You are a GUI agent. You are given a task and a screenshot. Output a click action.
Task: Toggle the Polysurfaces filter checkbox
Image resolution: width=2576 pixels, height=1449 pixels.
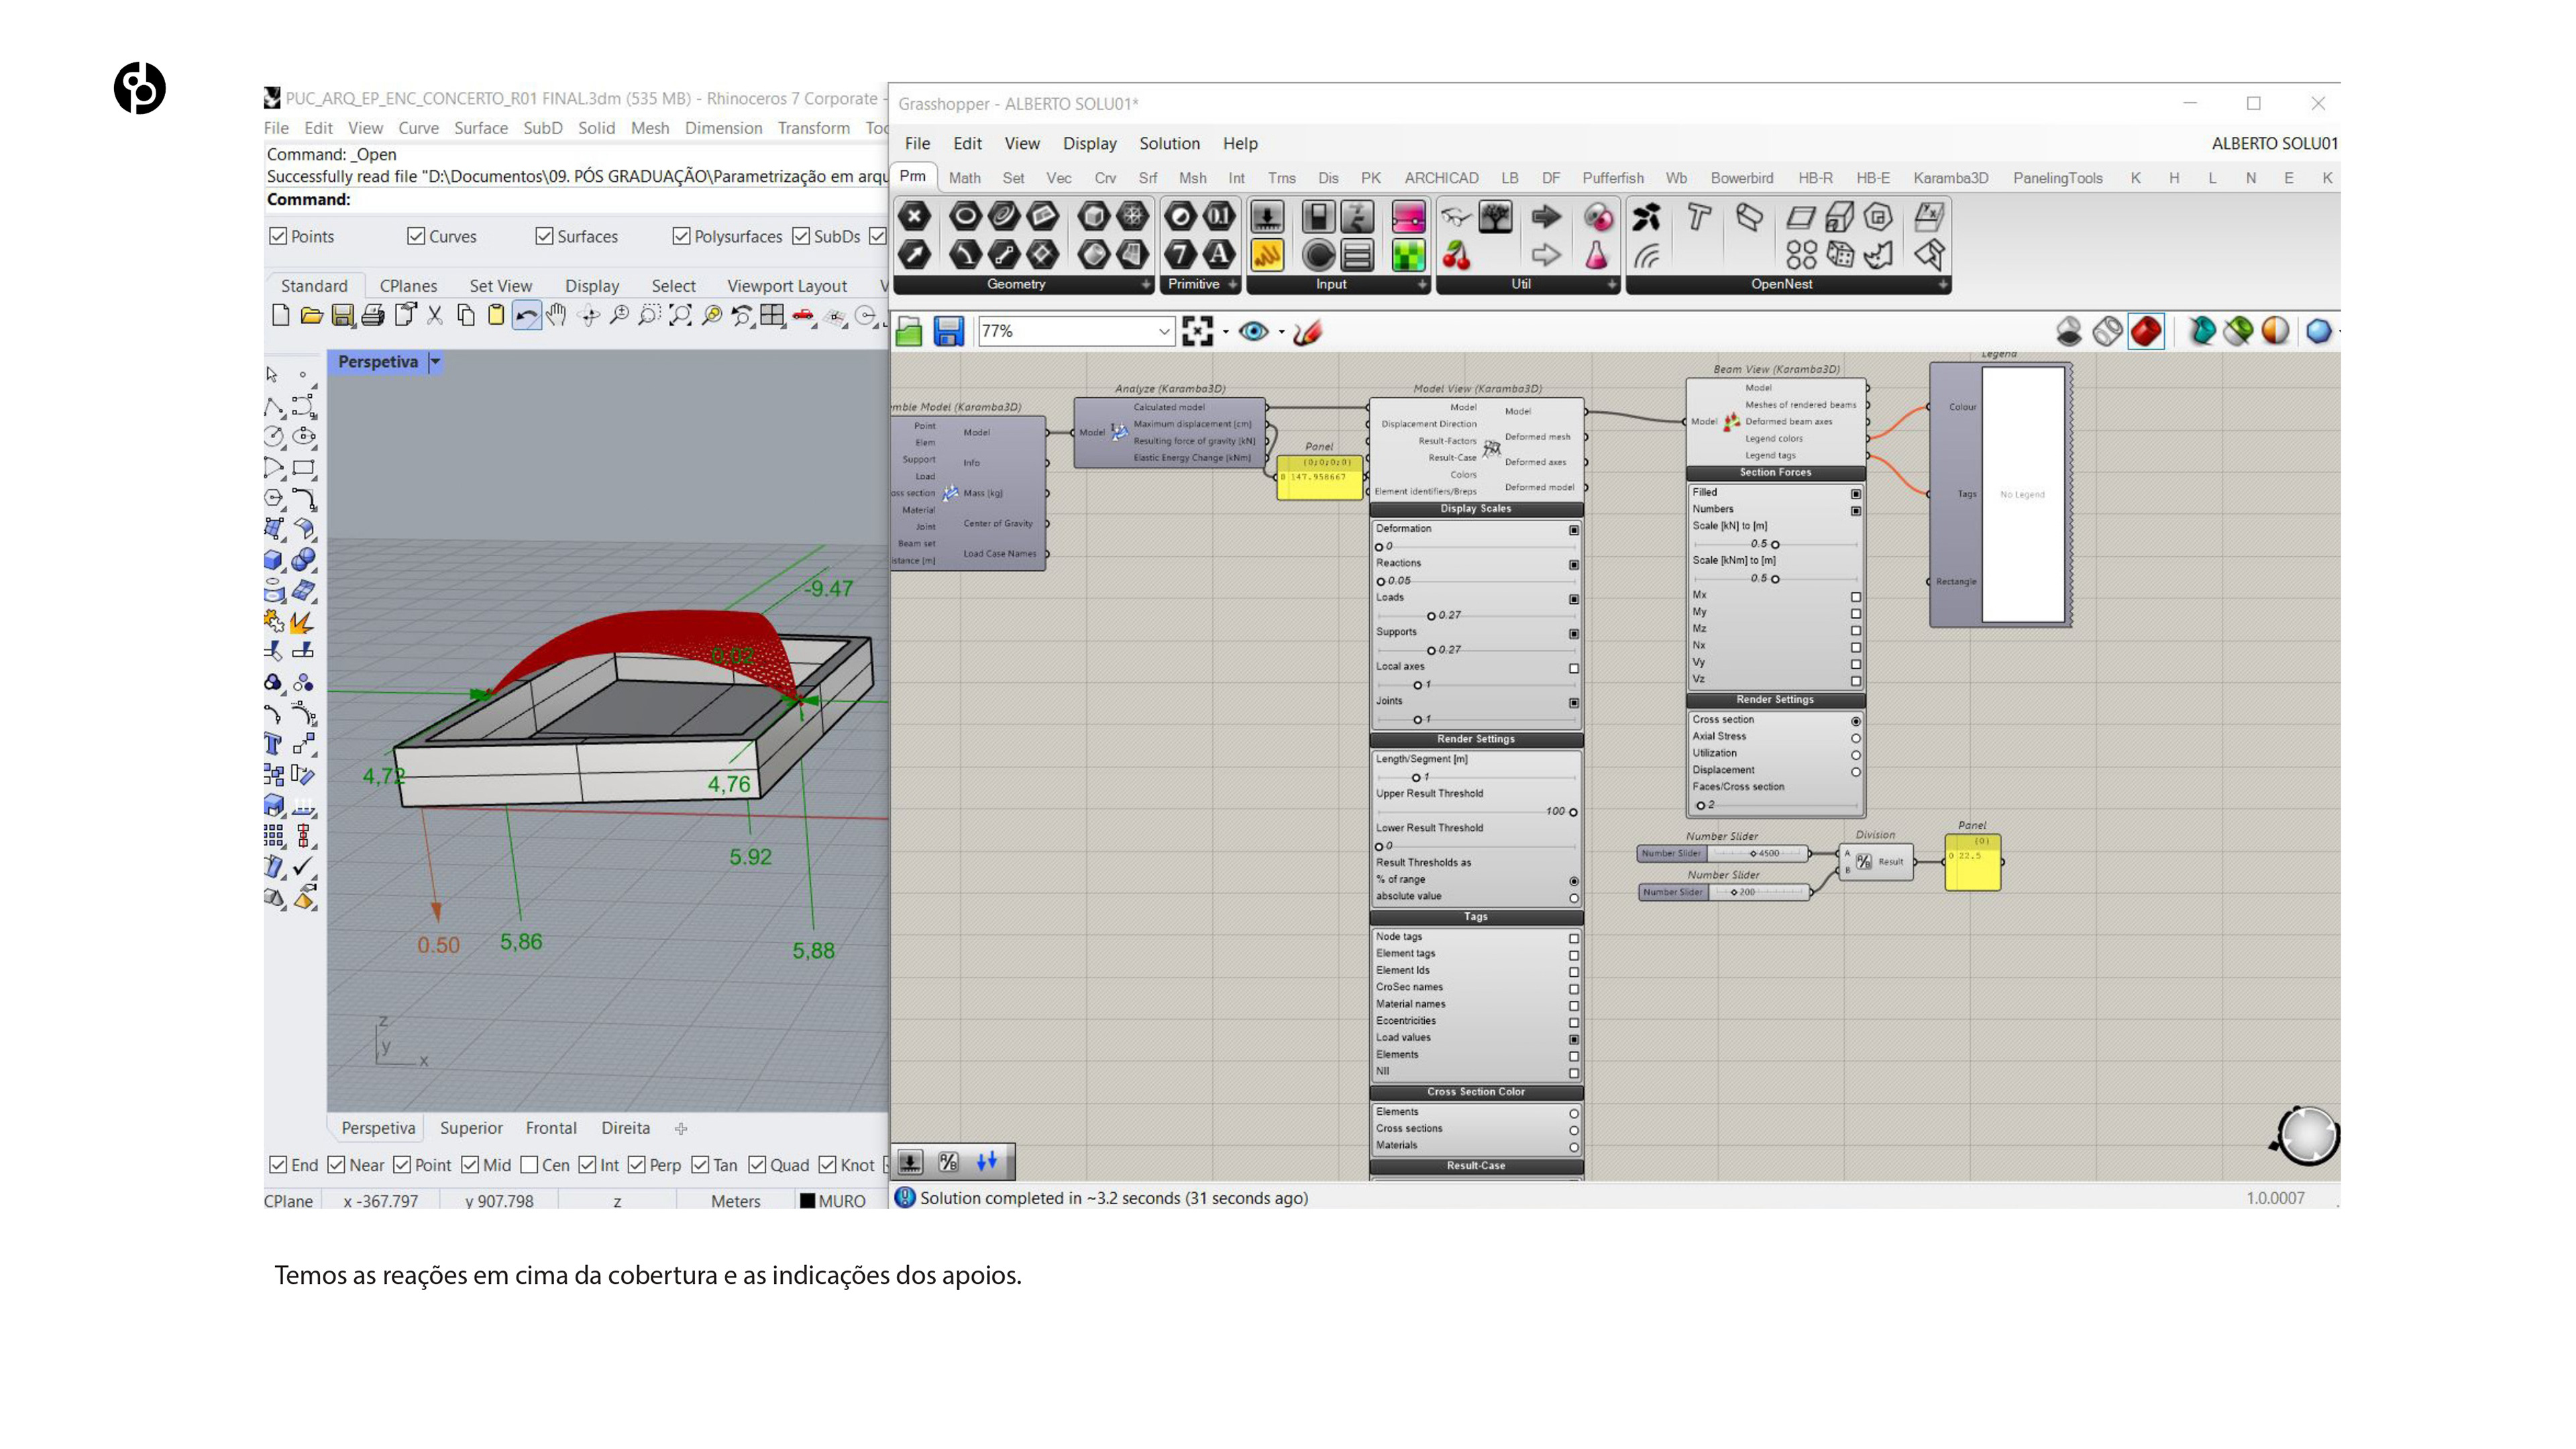click(x=681, y=236)
